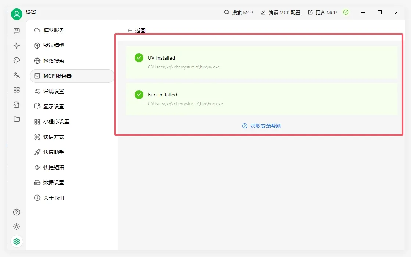Select 模型服务 in settings menu

pyautogui.click(x=54, y=30)
